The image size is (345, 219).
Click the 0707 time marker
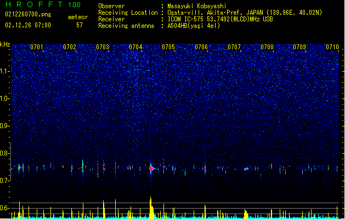pos(234,47)
